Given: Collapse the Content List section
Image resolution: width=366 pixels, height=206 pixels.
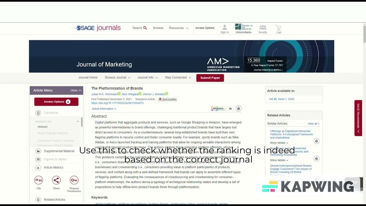Looking at the screenshot, I should (x=78, y=122).
